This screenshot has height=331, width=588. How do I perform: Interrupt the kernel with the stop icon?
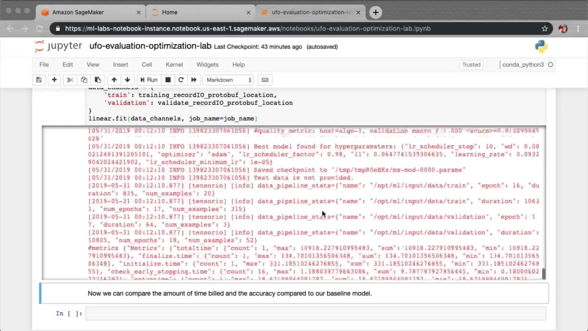click(168, 80)
